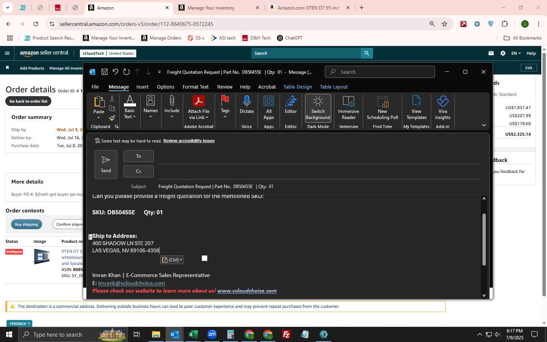Open the Quick Access Toolbar customize arrow
Image resolution: width=547 pixels, height=342 pixels.
pyautogui.click(x=159, y=72)
